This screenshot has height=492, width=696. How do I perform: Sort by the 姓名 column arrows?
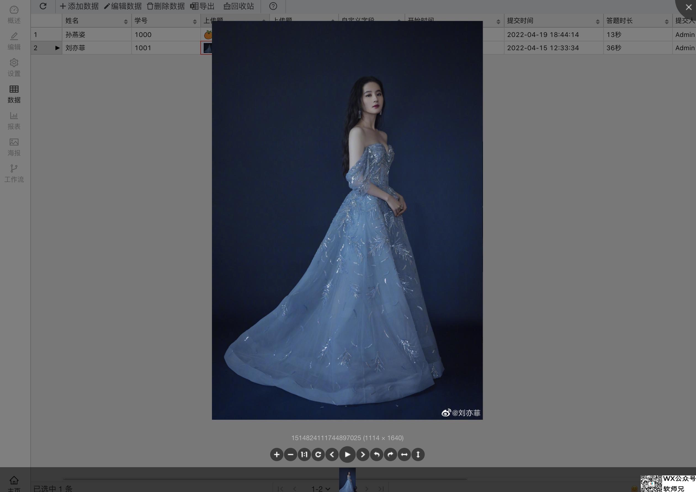(126, 22)
